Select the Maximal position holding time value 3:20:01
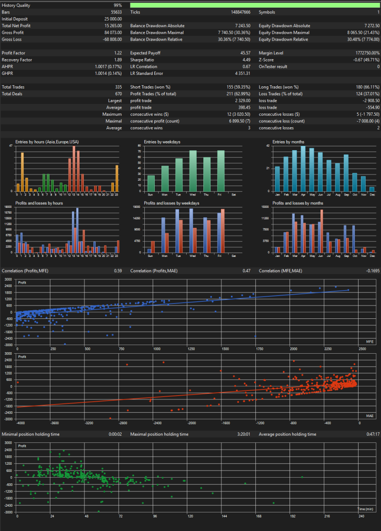This screenshot has height=531, width=381. tap(244, 434)
